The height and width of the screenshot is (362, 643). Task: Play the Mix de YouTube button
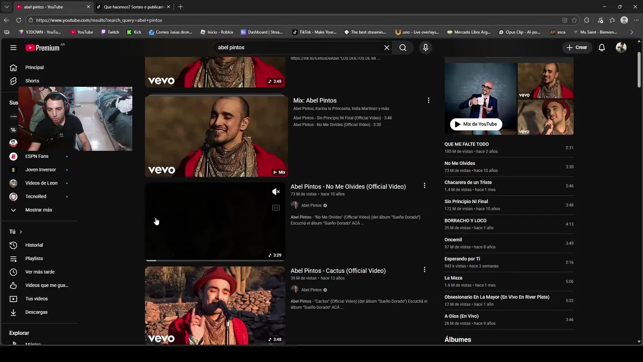(476, 124)
